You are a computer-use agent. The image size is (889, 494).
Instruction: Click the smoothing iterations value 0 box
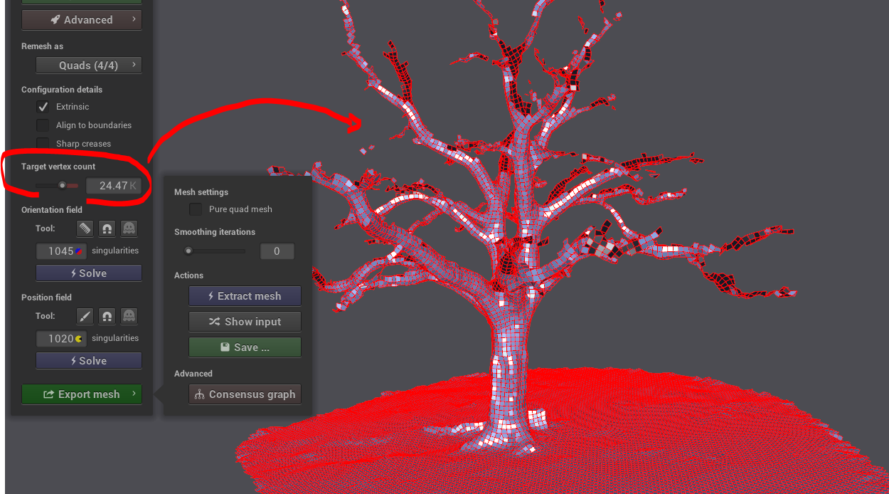277,251
